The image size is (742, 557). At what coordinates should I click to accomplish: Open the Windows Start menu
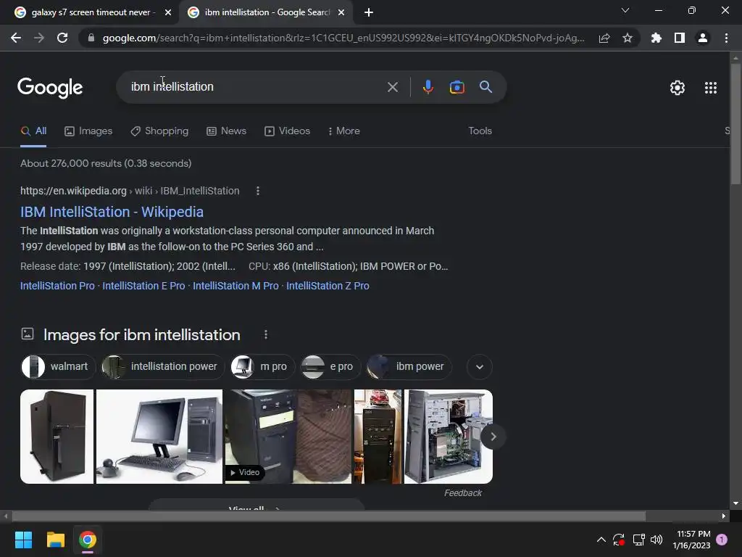pos(23,540)
